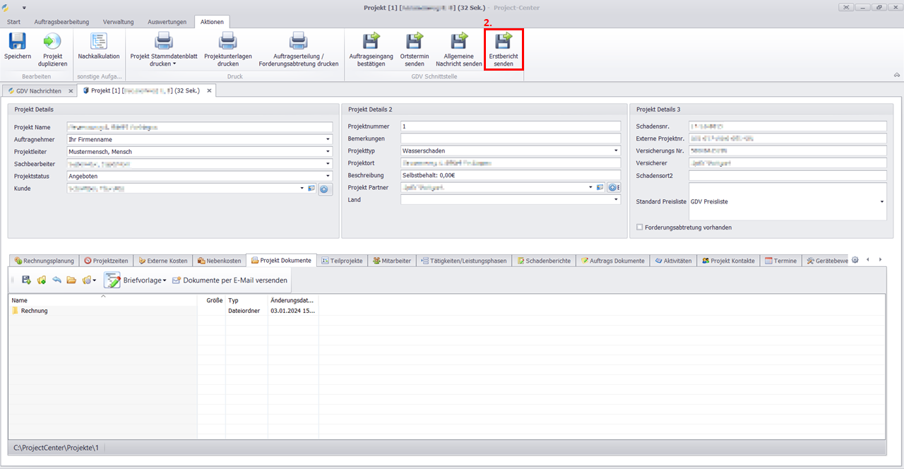Open the Projektstatus dropdown

point(328,176)
